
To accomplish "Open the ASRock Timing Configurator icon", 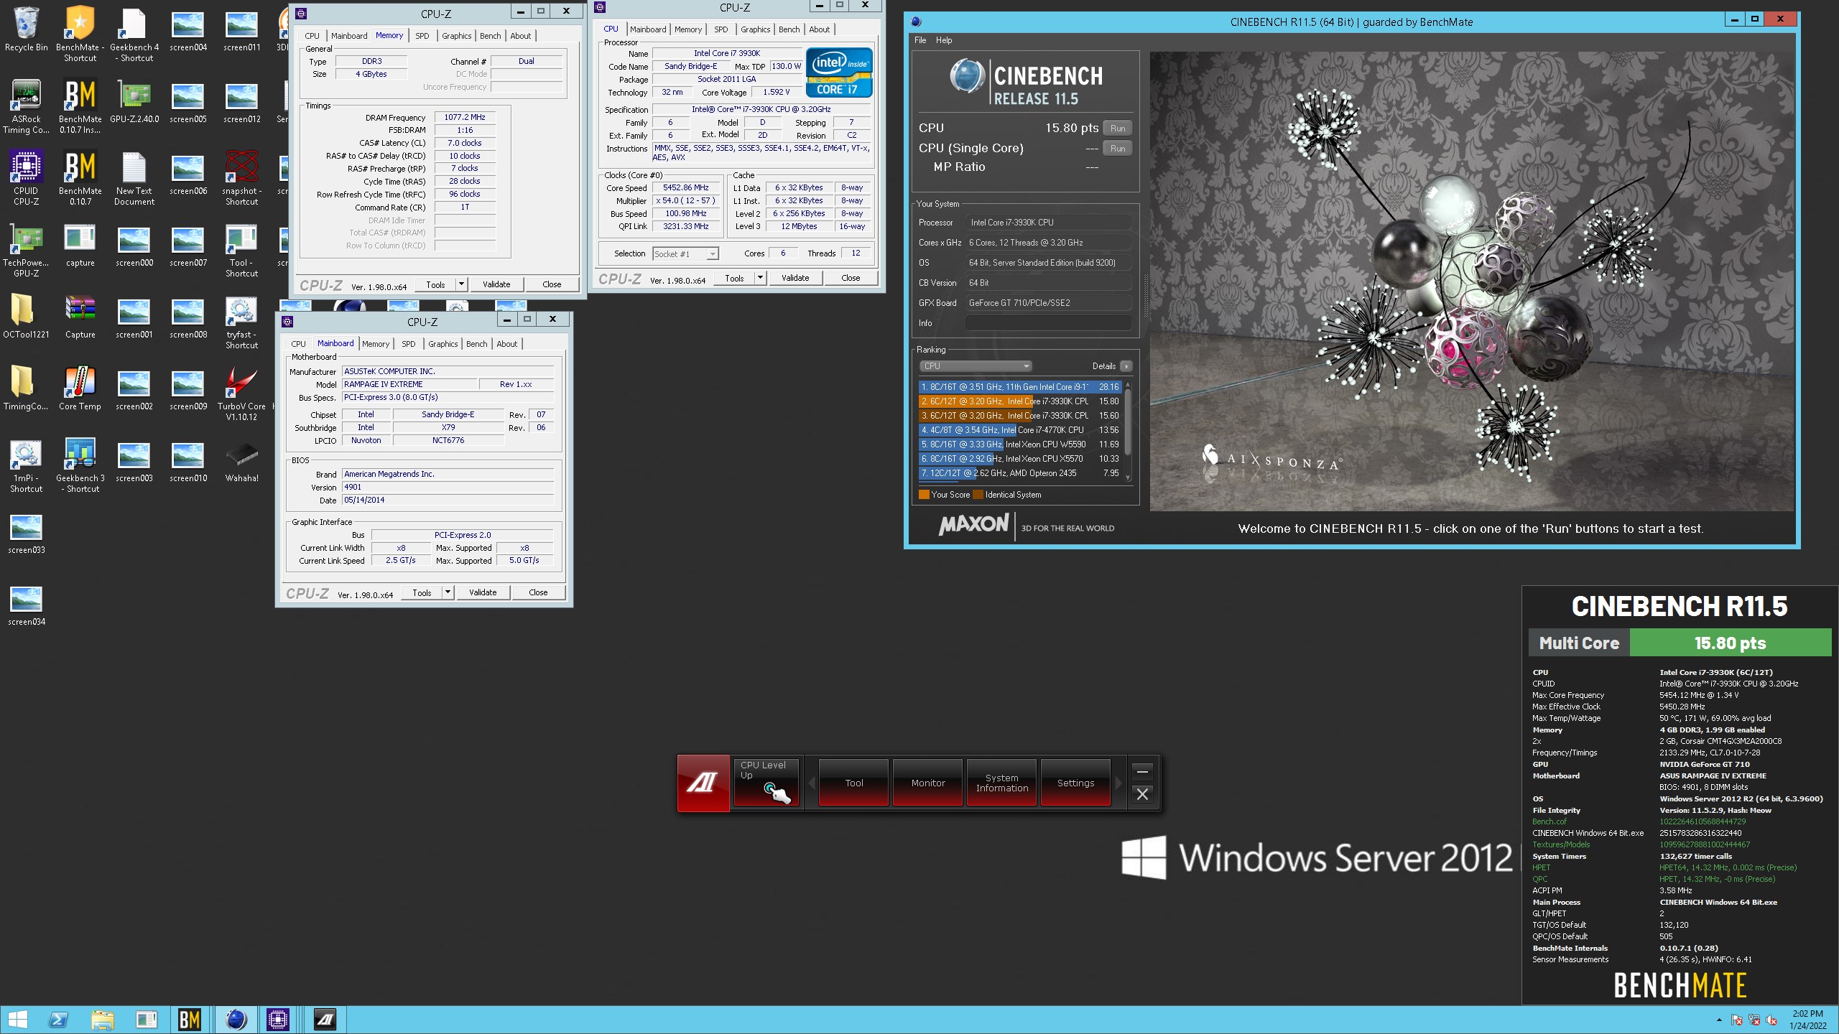I will click(26, 106).
